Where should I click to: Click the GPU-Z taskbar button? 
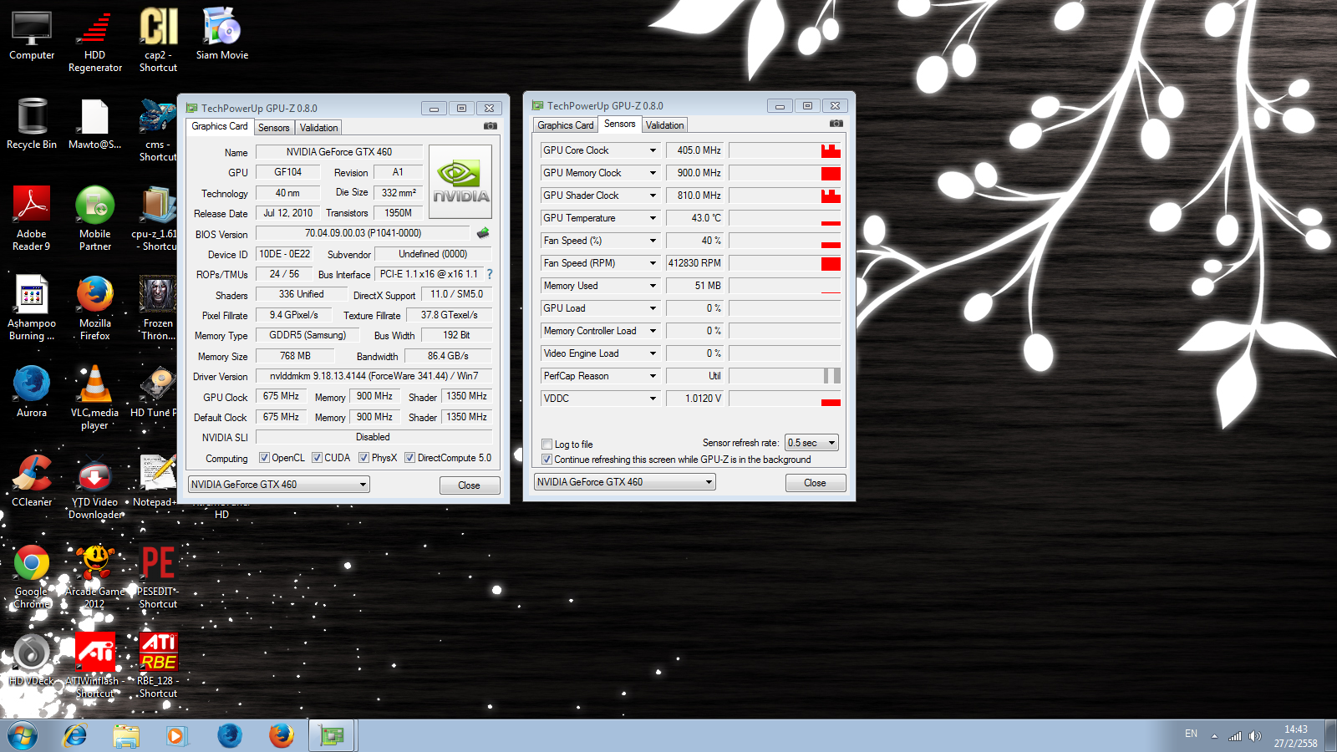pos(333,736)
